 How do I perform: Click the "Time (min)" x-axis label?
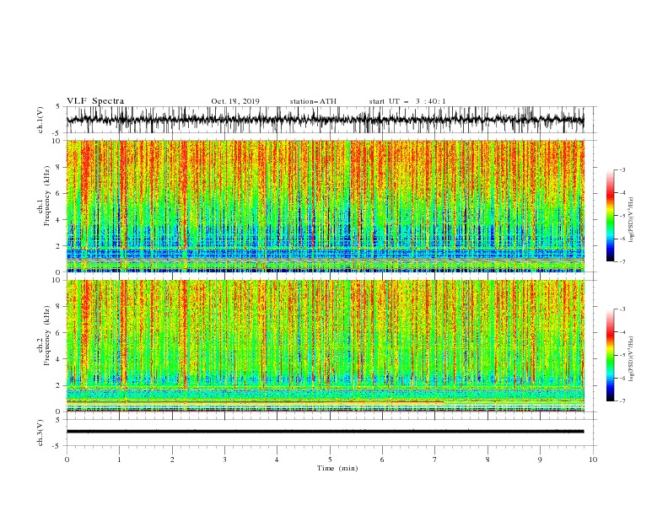click(337, 468)
